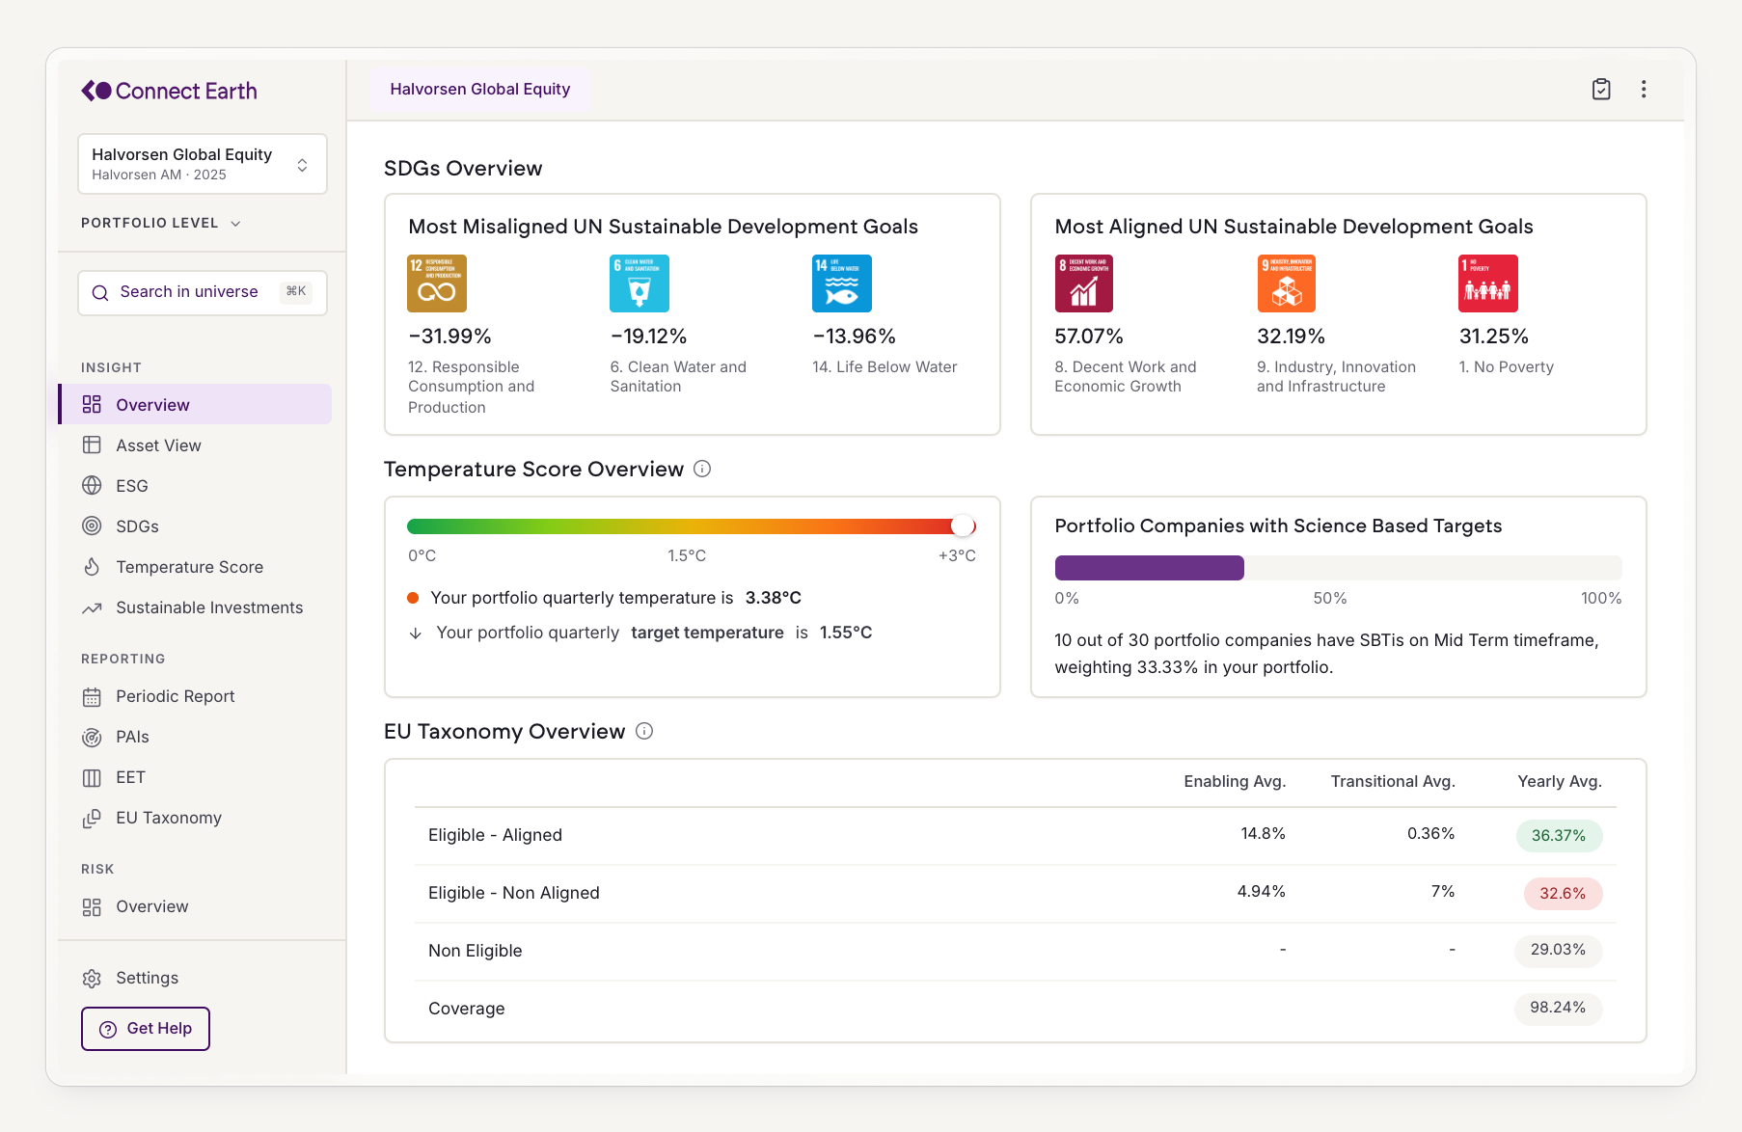Click the 1.55°C target temperature value
The height and width of the screenshot is (1132, 1742).
(x=846, y=633)
